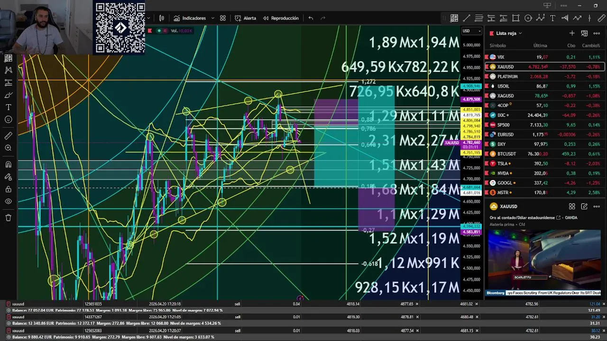
Task: Select the ruler tool in favorites toolbar
Action: (602, 18)
